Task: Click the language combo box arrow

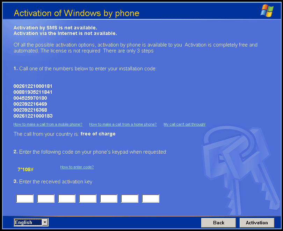Action: coord(45,222)
